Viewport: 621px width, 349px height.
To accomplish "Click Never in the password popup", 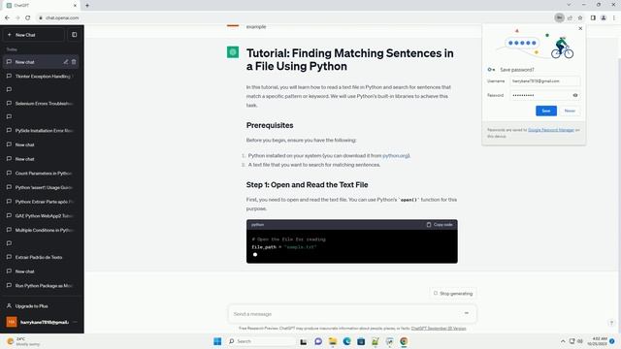I will point(570,111).
